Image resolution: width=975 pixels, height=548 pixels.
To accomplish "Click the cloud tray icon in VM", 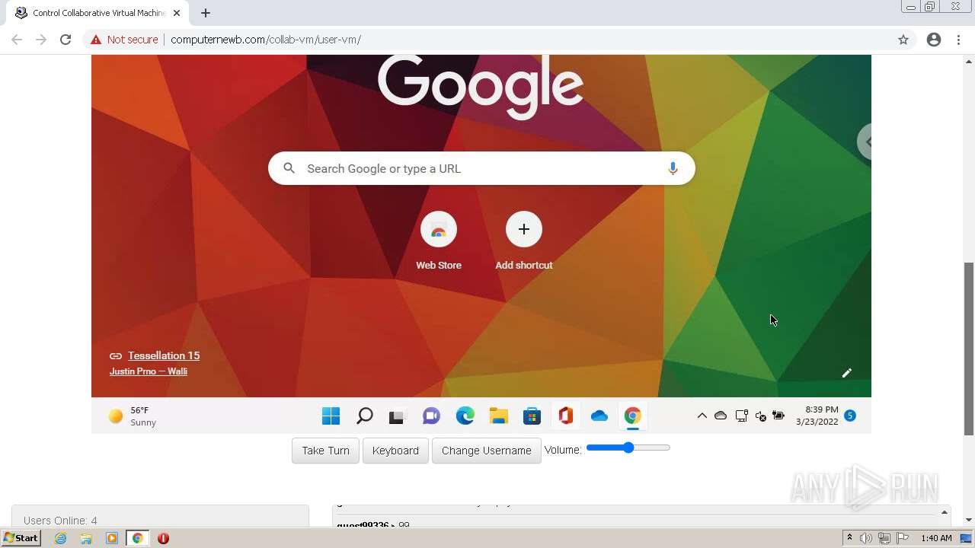I will [x=721, y=416].
